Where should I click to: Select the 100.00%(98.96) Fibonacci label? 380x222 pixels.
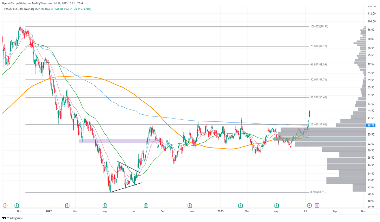coord(319,27)
